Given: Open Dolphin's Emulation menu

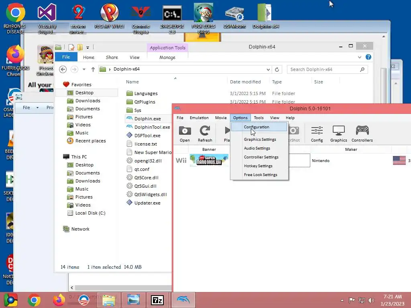Looking at the screenshot, I should point(199,118).
